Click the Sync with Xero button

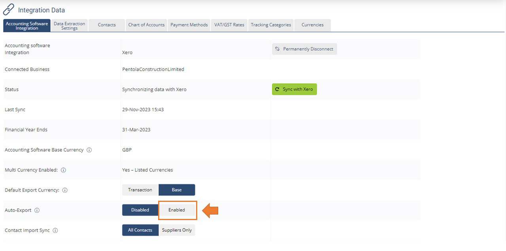click(x=294, y=89)
